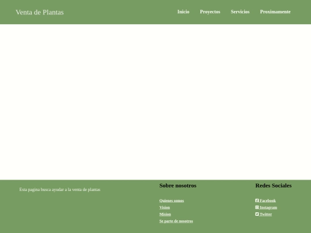Open the Inicio menu item
This screenshot has height=233, width=311.
tap(183, 12)
